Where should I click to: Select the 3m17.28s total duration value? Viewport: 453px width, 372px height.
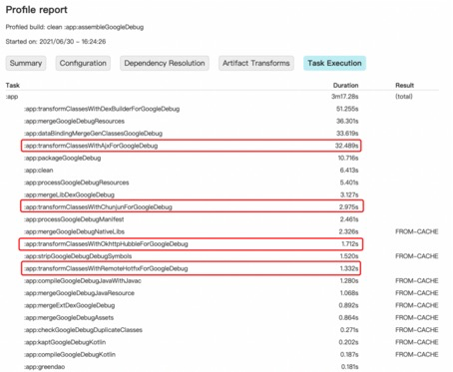click(x=345, y=97)
